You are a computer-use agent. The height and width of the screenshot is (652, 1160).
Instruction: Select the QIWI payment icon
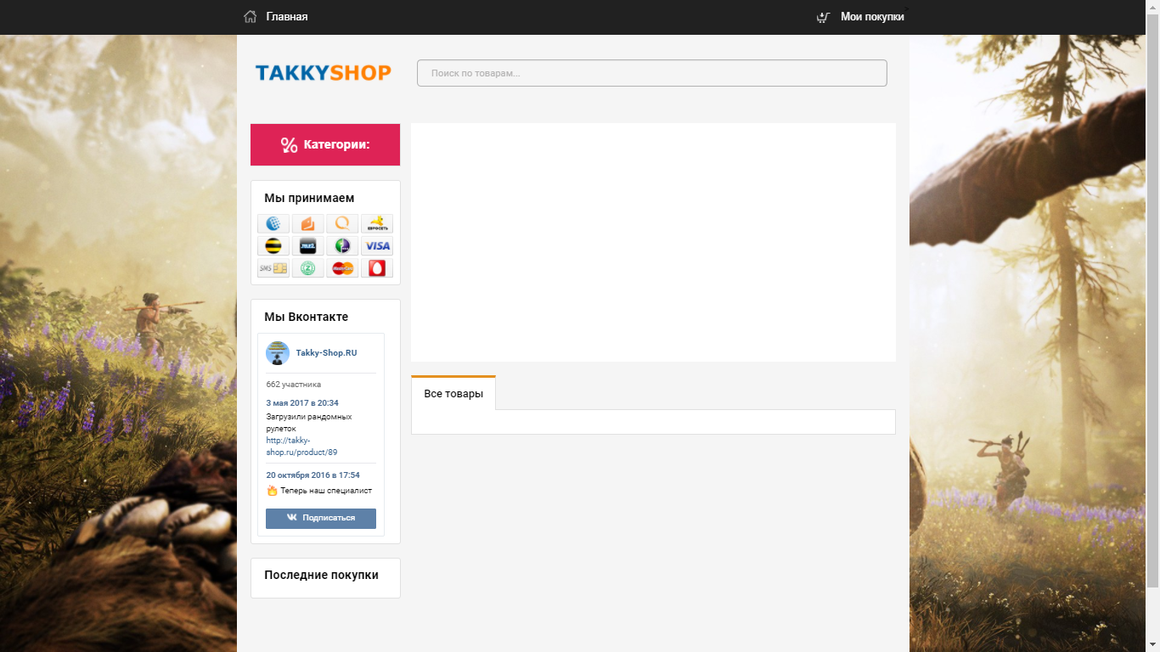pyautogui.click(x=342, y=224)
